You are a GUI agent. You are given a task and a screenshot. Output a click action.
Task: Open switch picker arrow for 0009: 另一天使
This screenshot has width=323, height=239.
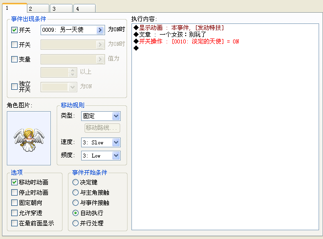tap(100, 30)
